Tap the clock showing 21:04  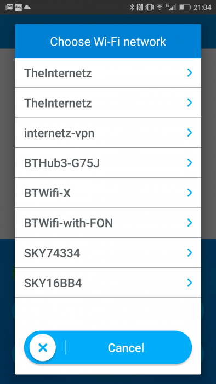click(202, 8)
